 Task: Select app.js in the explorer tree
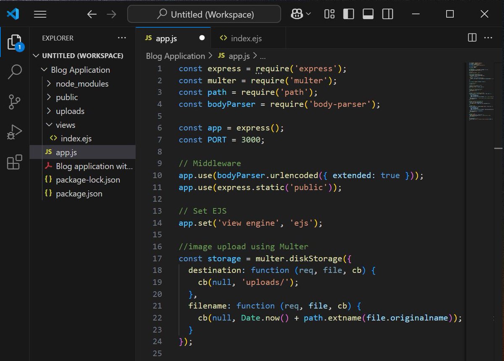pyautogui.click(x=82, y=152)
